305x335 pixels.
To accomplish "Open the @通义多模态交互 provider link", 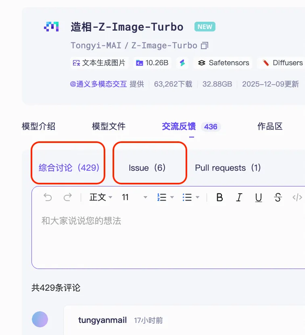I will pos(98,84).
